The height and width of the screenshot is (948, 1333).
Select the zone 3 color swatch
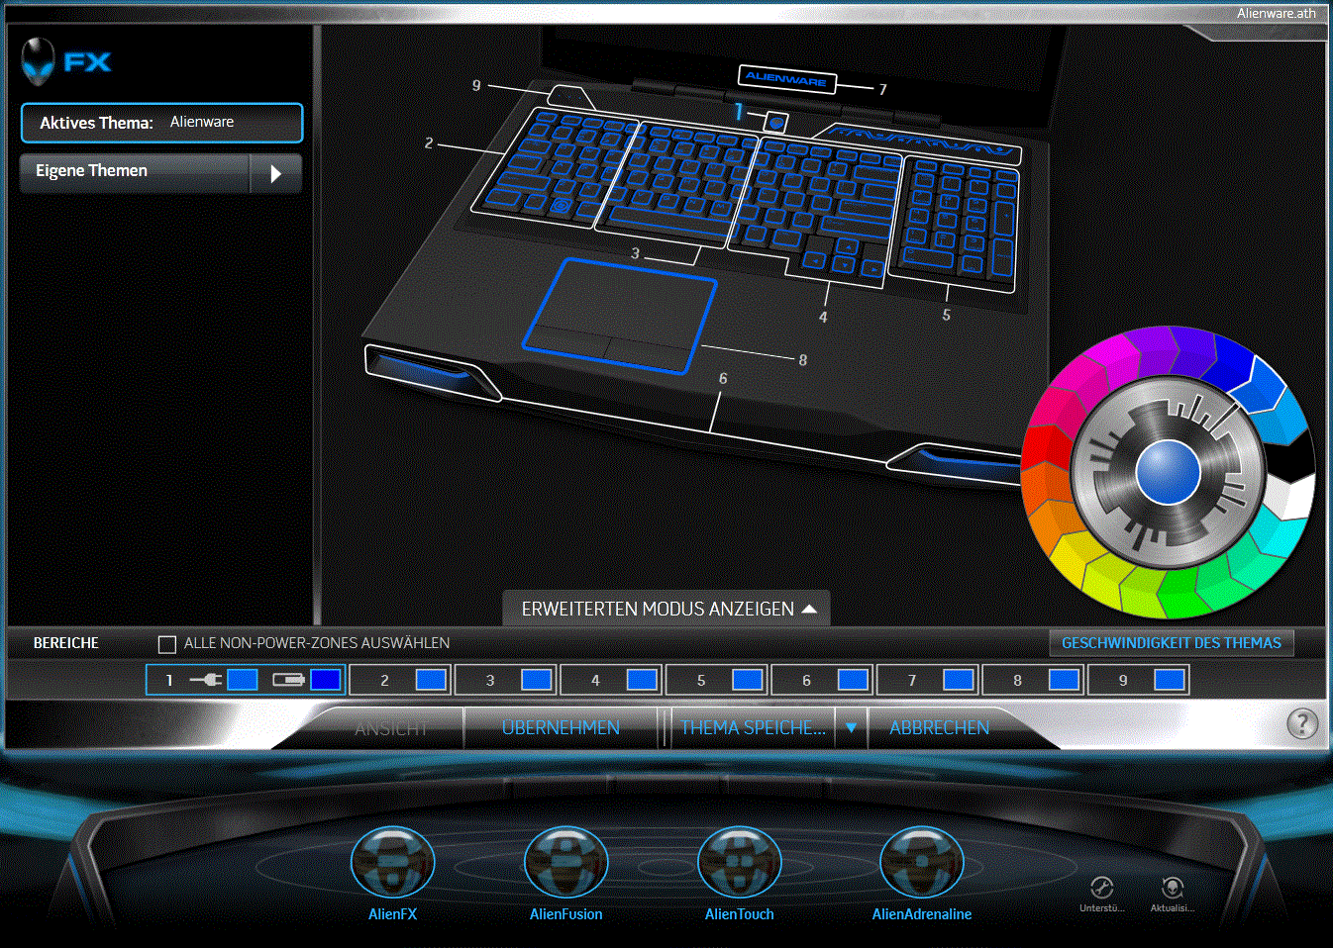[536, 680]
